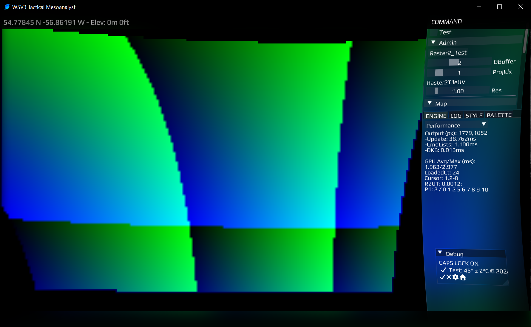Click the ProjIdx slider handle
This screenshot has height=327, width=531.
[x=439, y=73]
